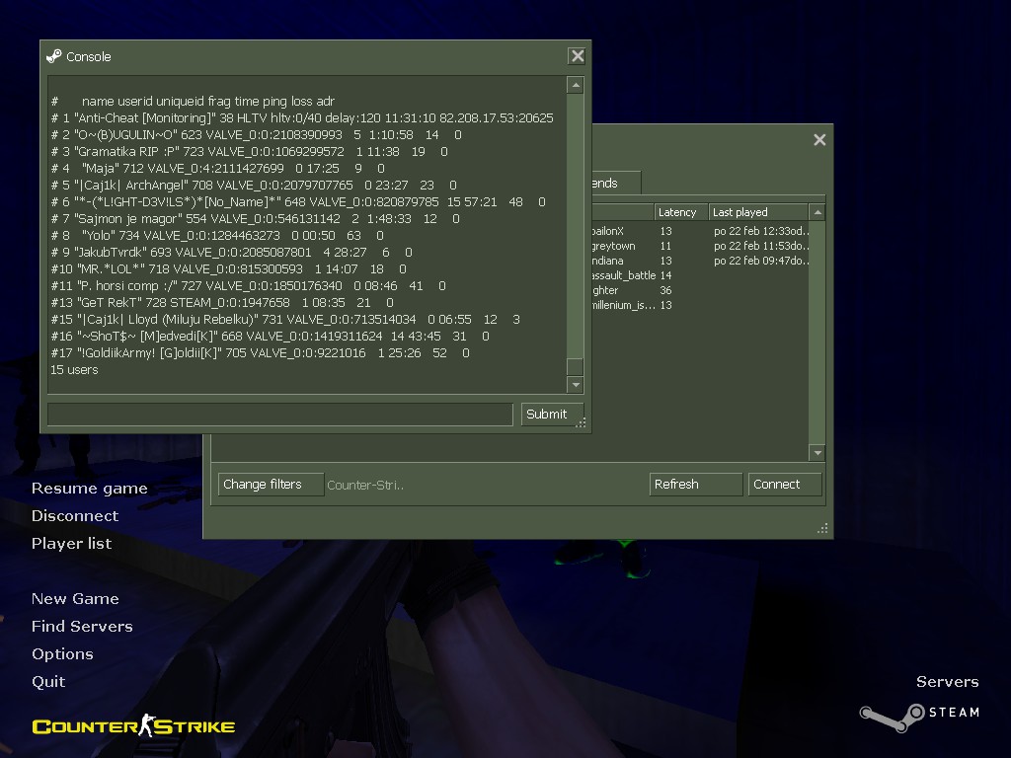Connect to the selected server
The height and width of the screenshot is (758, 1011).
(785, 484)
